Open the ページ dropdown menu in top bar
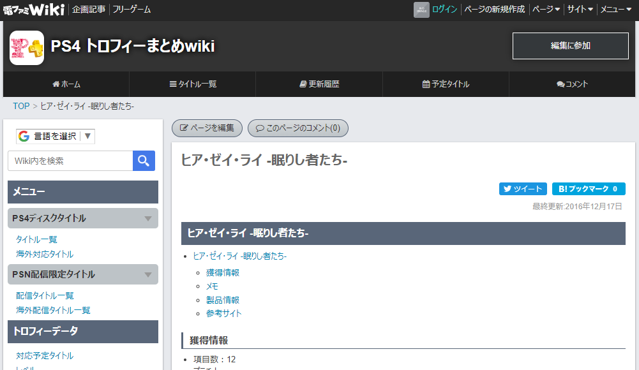The height and width of the screenshot is (370, 639). click(x=546, y=10)
